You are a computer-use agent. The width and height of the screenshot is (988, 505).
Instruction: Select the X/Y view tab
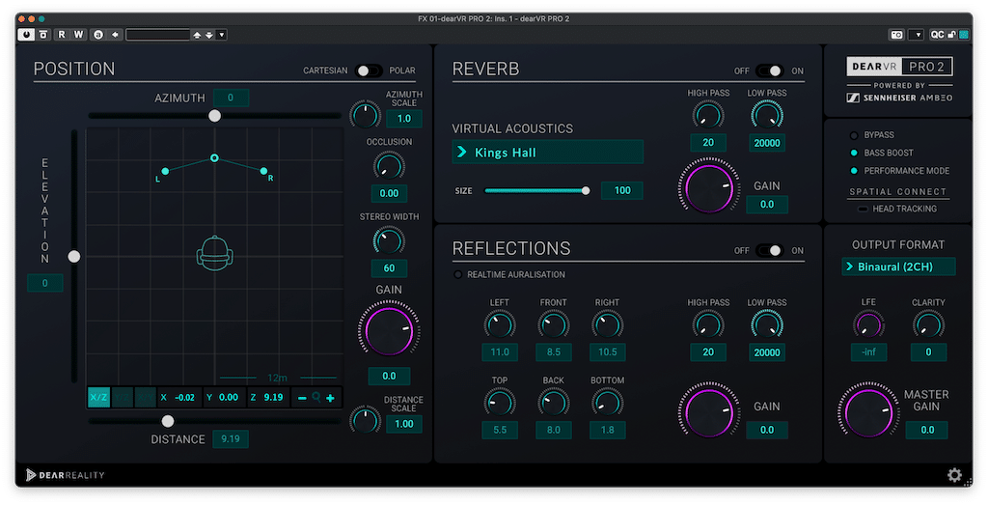[146, 397]
